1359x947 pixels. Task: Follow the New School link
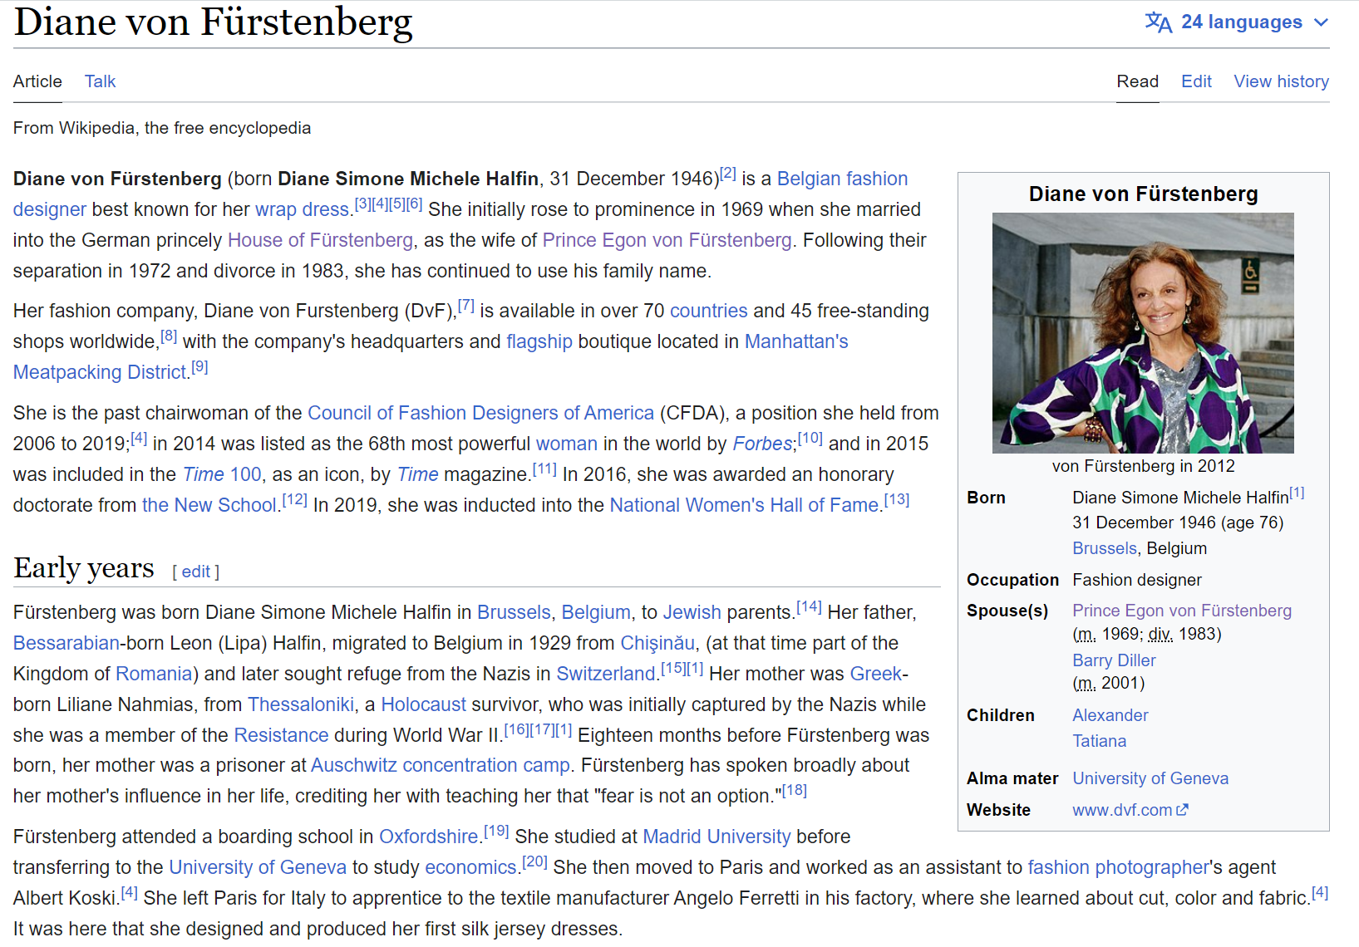(x=209, y=505)
